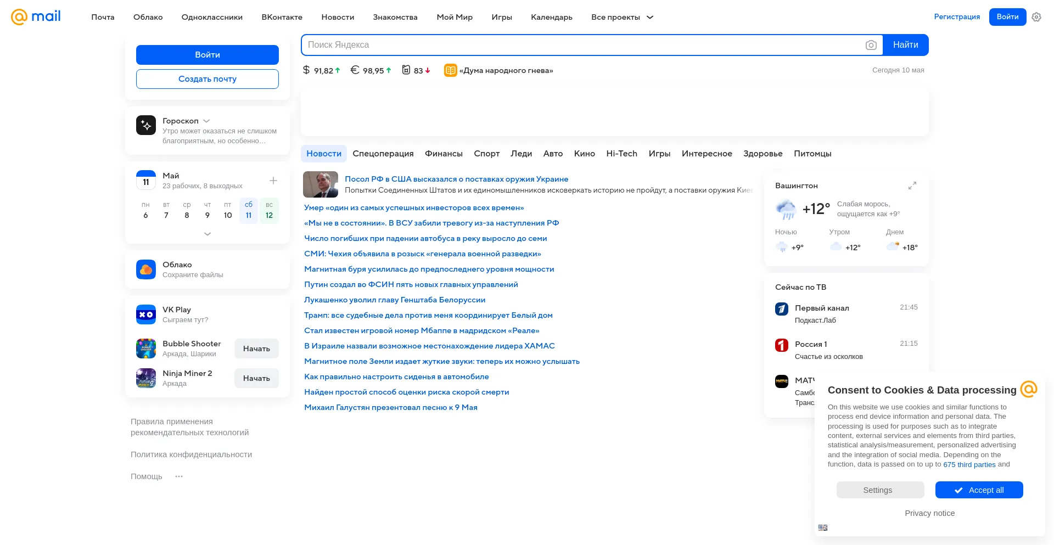Click the Гороскоп star icon
Image resolution: width=1054 pixels, height=545 pixels.
point(146,126)
